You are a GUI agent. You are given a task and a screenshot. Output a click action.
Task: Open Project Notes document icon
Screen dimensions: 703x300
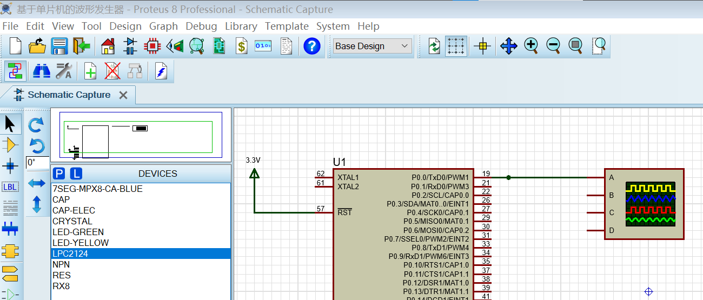coord(286,46)
